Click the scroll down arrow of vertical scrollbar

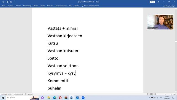(176, 92)
